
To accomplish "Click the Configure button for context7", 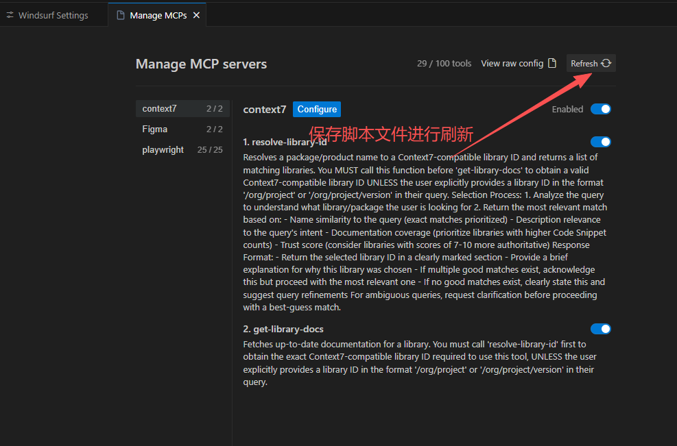I will click(x=317, y=109).
